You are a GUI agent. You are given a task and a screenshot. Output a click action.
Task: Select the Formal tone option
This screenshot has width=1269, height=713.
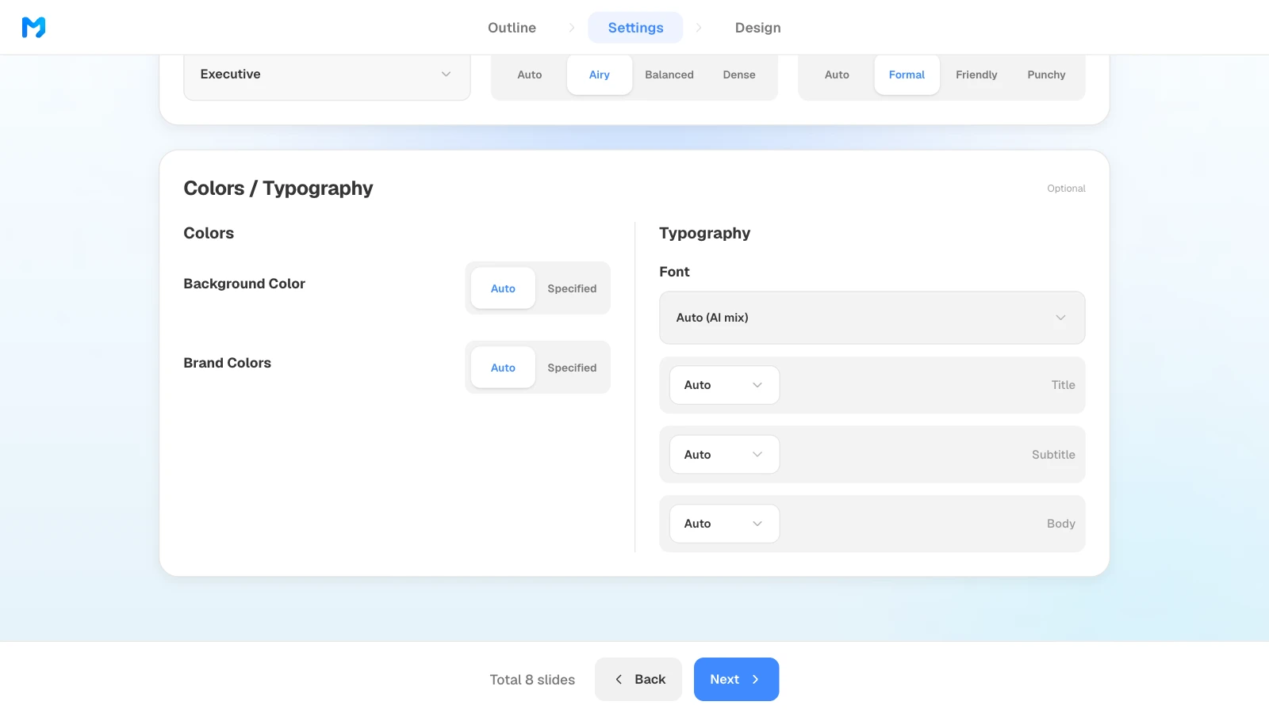(x=907, y=74)
